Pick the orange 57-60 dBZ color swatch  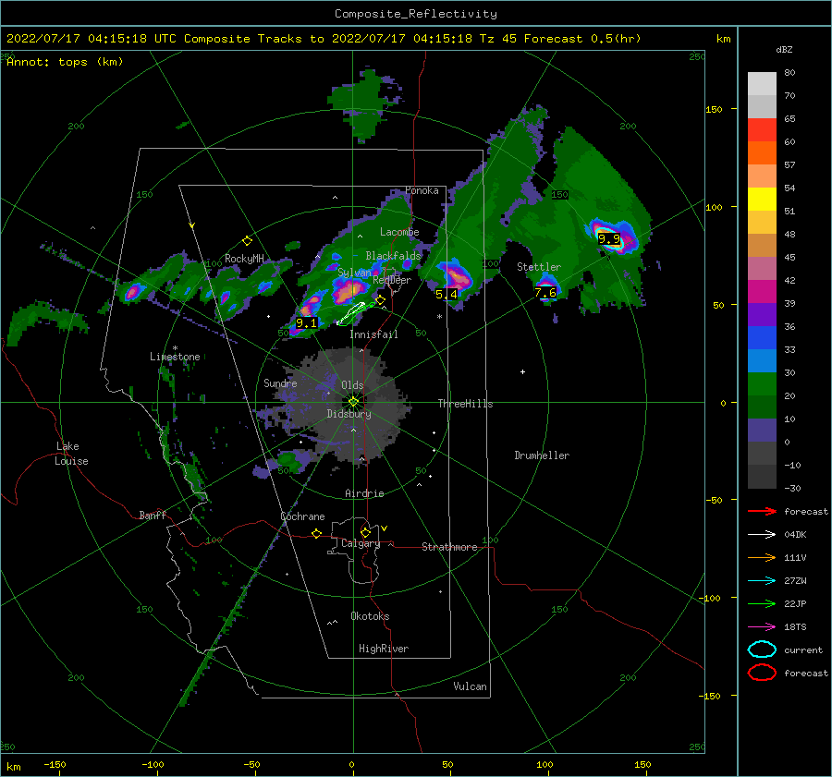(x=762, y=153)
